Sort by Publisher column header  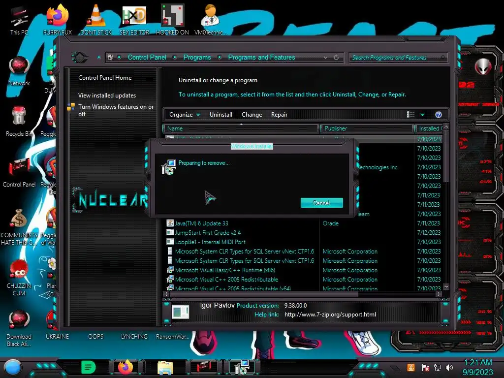pyautogui.click(x=366, y=128)
